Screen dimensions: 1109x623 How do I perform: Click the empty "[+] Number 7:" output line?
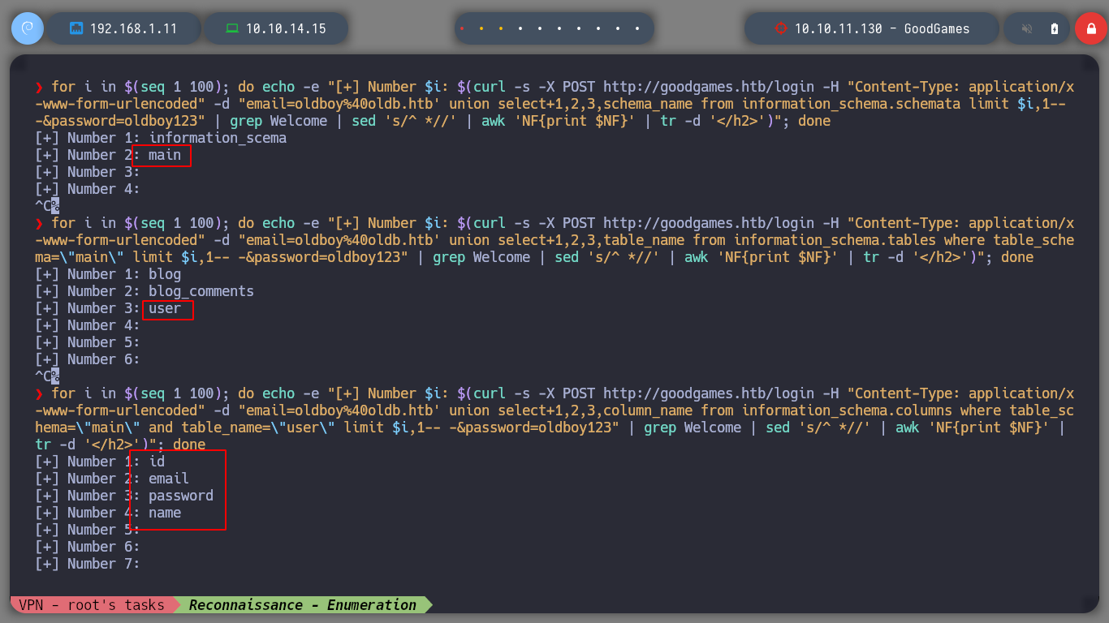coord(88,564)
